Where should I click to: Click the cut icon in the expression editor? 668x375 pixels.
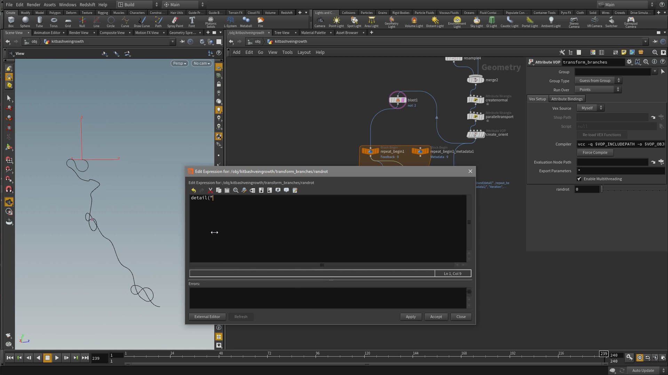point(210,190)
